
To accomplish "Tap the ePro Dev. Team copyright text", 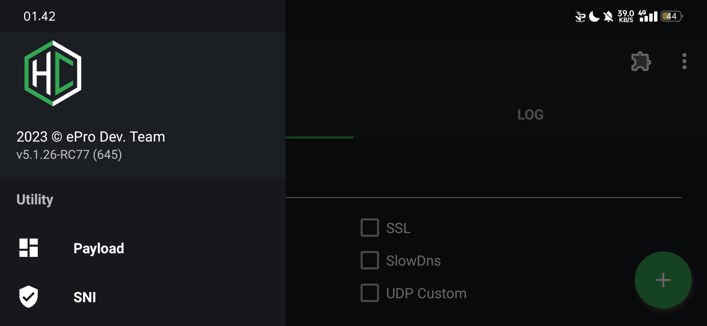I will tap(91, 137).
